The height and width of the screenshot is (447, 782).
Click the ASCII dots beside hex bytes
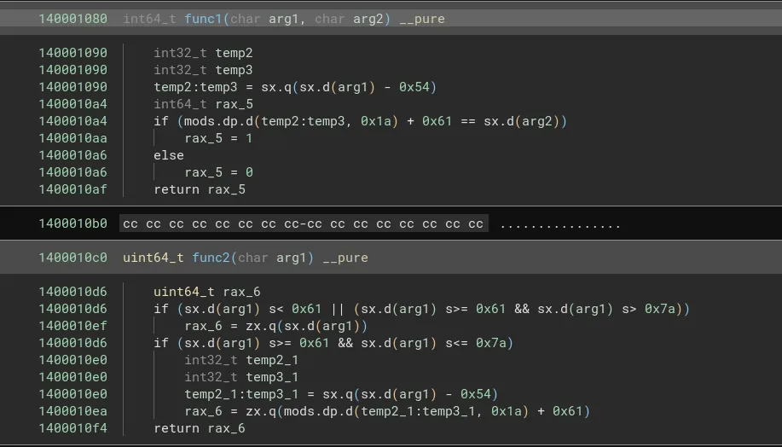[560, 224]
